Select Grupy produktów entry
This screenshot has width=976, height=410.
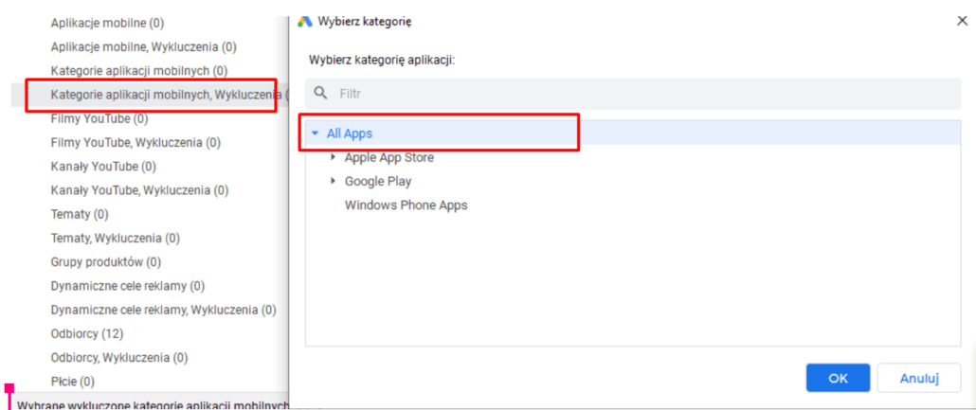(x=106, y=262)
